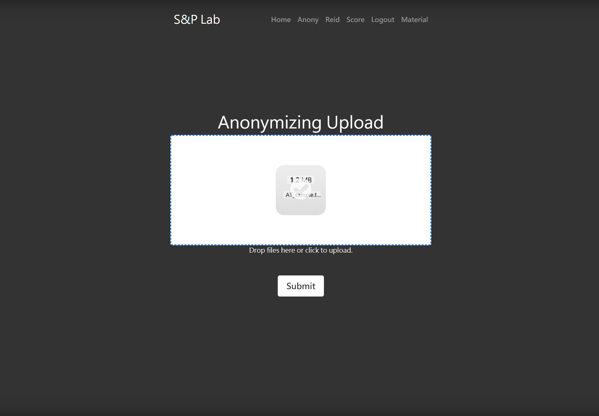Switch to the Reid page
Image resolution: width=599 pixels, height=416 pixels.
point(332,20)
